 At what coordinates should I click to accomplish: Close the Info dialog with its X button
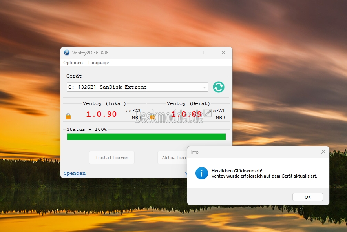[323, 152]
